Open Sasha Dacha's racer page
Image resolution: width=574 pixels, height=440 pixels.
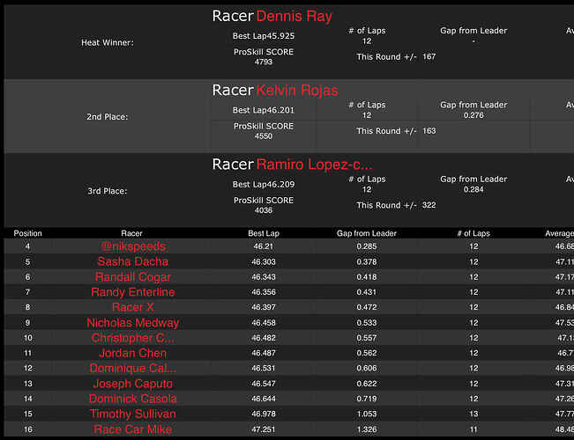pyautogui.click(x=132, y=261)
